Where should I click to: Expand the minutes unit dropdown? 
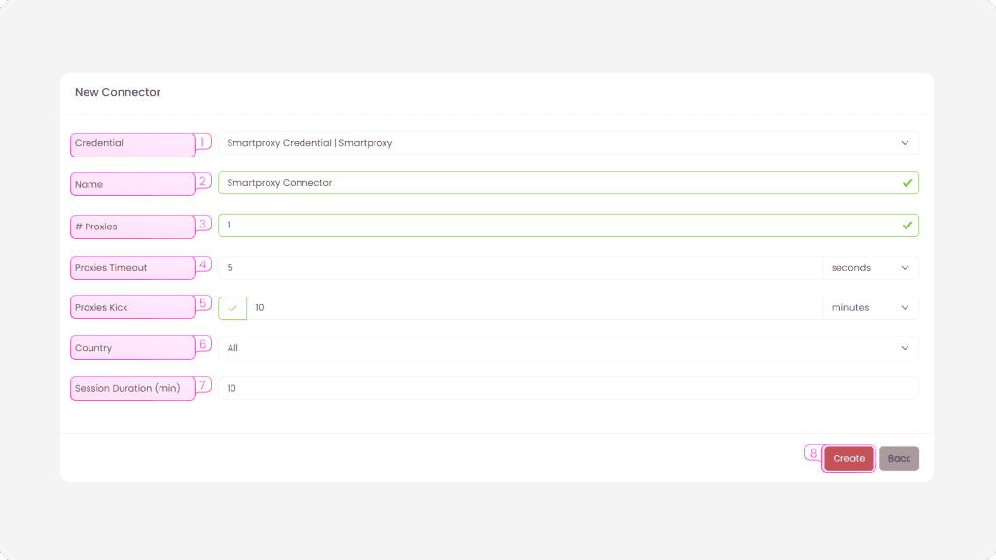tap(870, 308)
